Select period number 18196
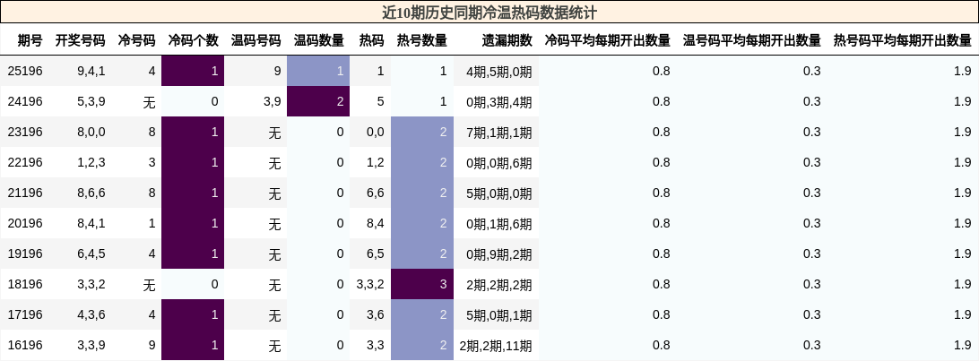 coord(25,284)
